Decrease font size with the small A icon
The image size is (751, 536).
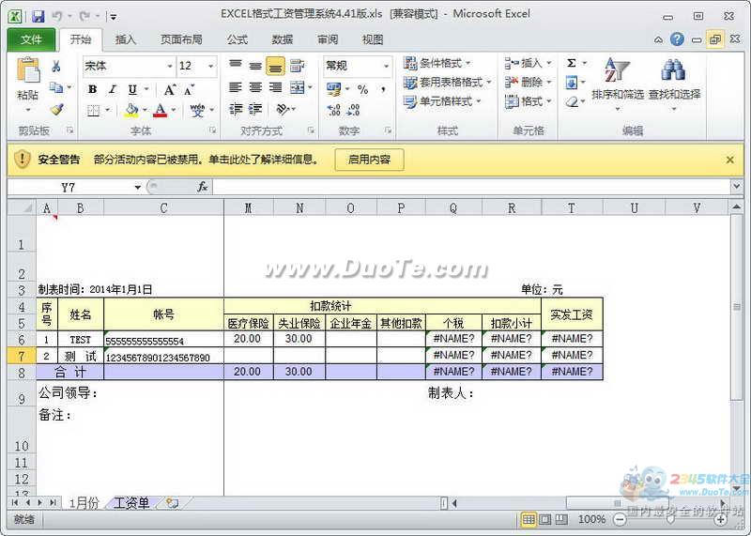(190, 89)
